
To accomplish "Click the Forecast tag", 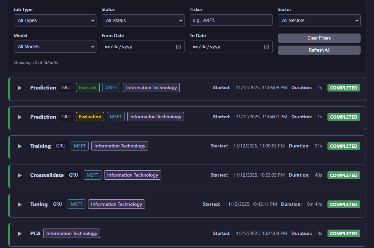I will tap(88, 87).
